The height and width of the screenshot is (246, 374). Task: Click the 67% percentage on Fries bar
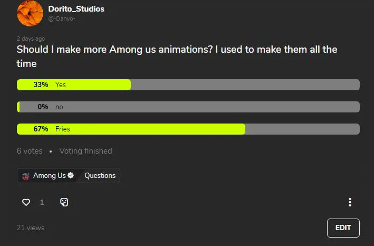tap(41, 129)
